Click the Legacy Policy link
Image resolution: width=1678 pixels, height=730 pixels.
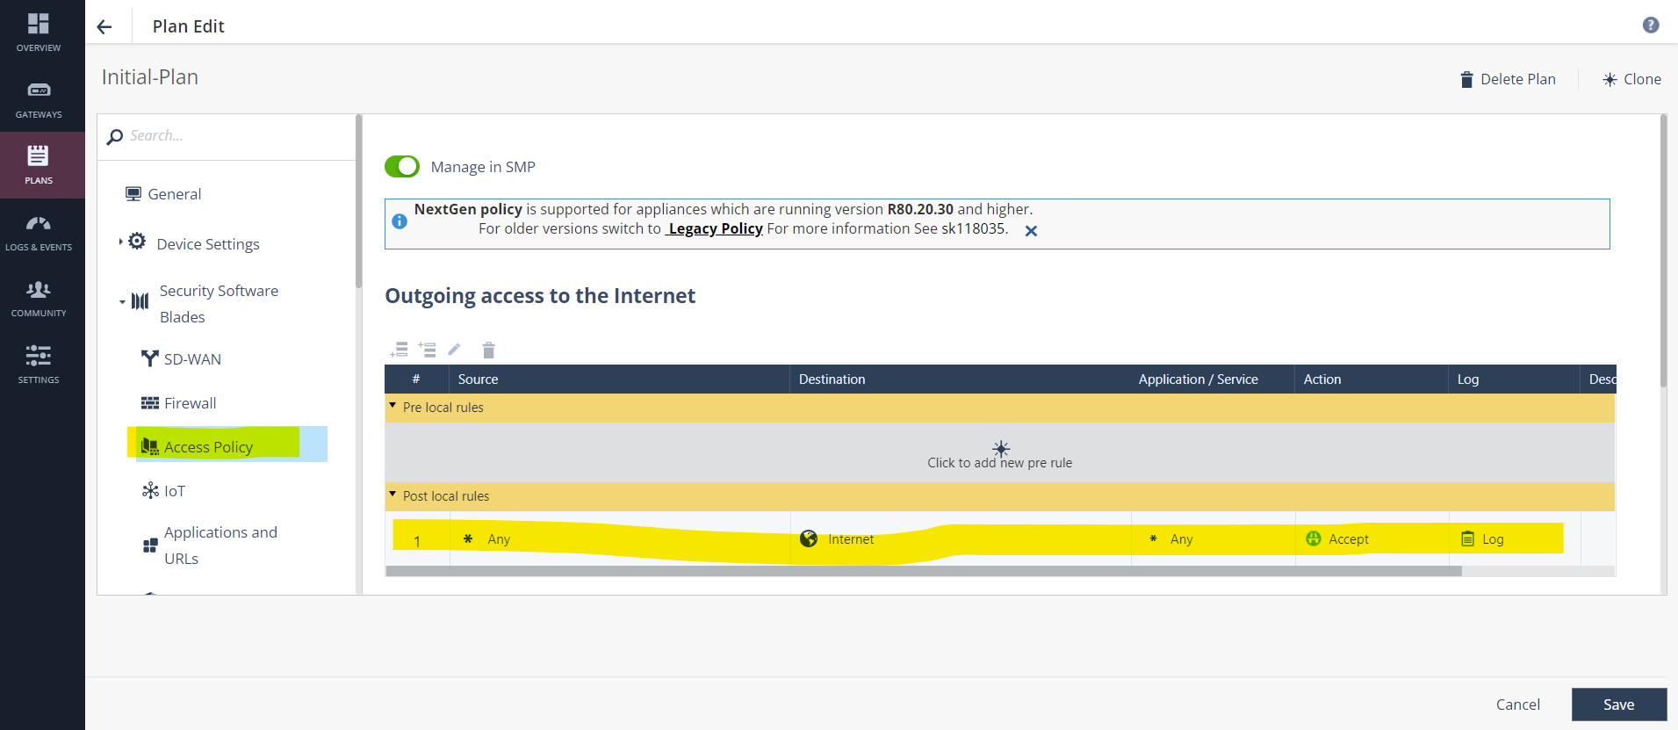715,228
